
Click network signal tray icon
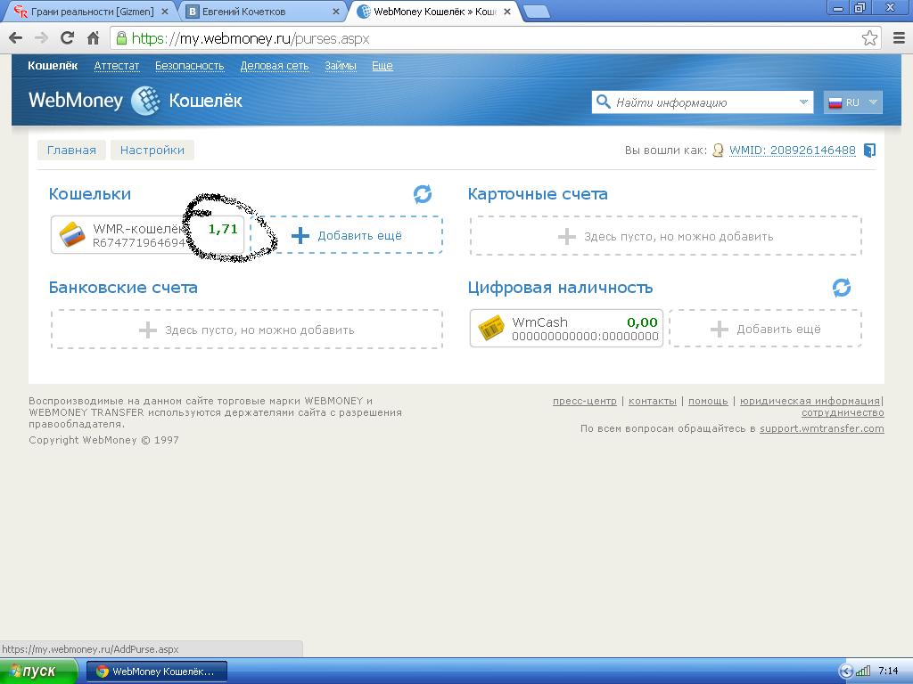(863, 671)
